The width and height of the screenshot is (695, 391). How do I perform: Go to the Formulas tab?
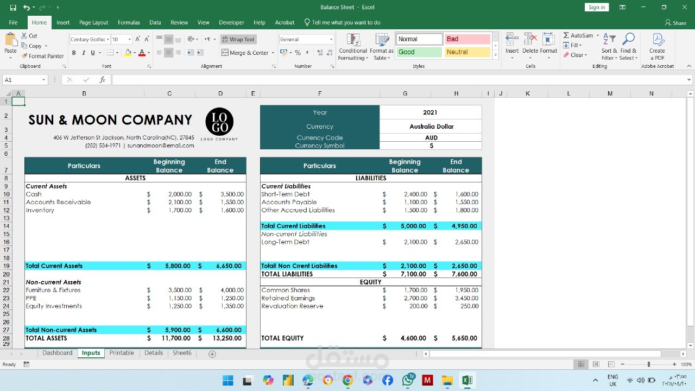tap(129, 22)
